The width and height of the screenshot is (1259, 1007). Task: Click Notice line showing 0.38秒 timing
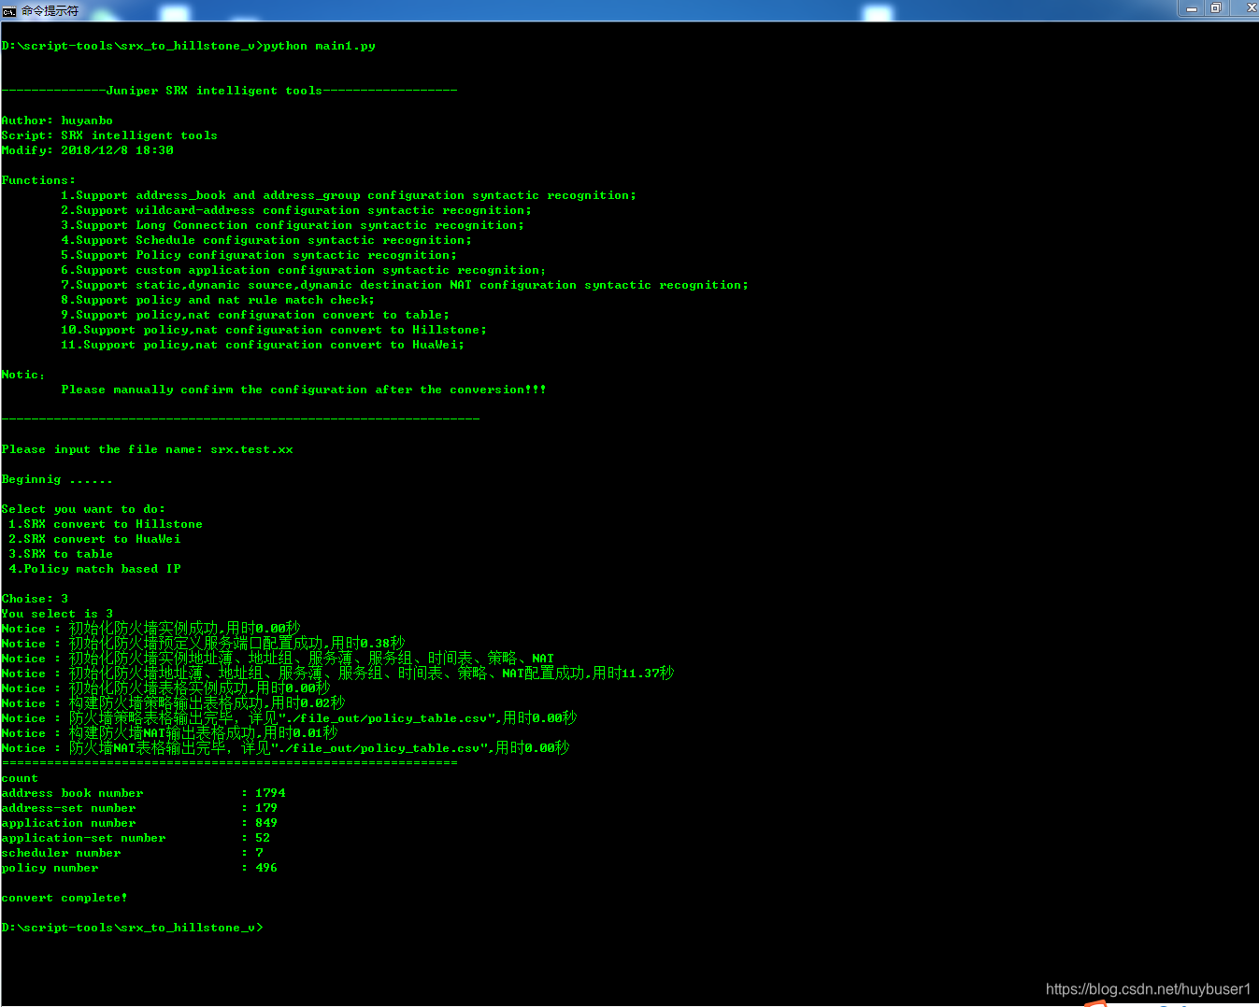tap(204, 644)
